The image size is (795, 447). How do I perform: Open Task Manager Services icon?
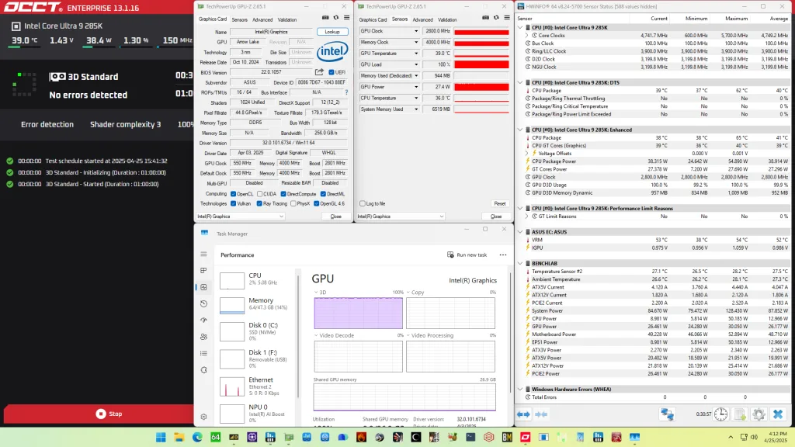click(204, 370)
